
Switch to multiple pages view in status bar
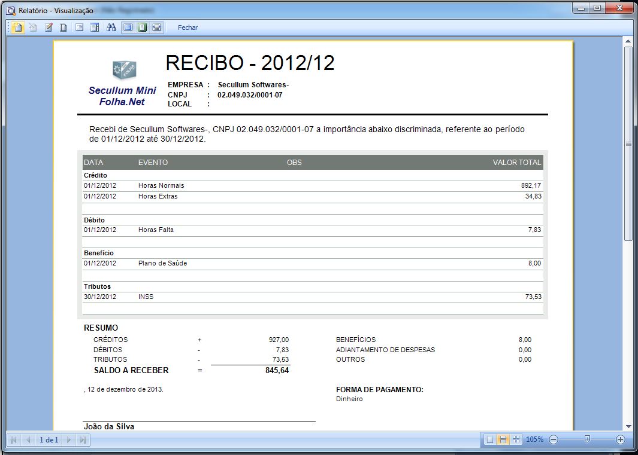coord(516,439)
